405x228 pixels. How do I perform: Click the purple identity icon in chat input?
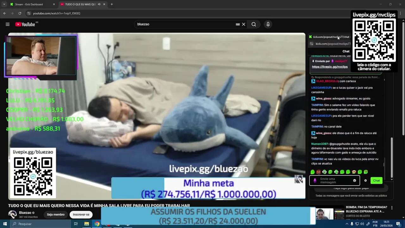(315, 180)
